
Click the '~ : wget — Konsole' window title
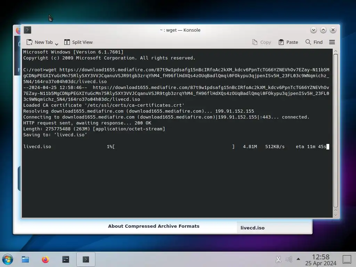coord(180,30)
